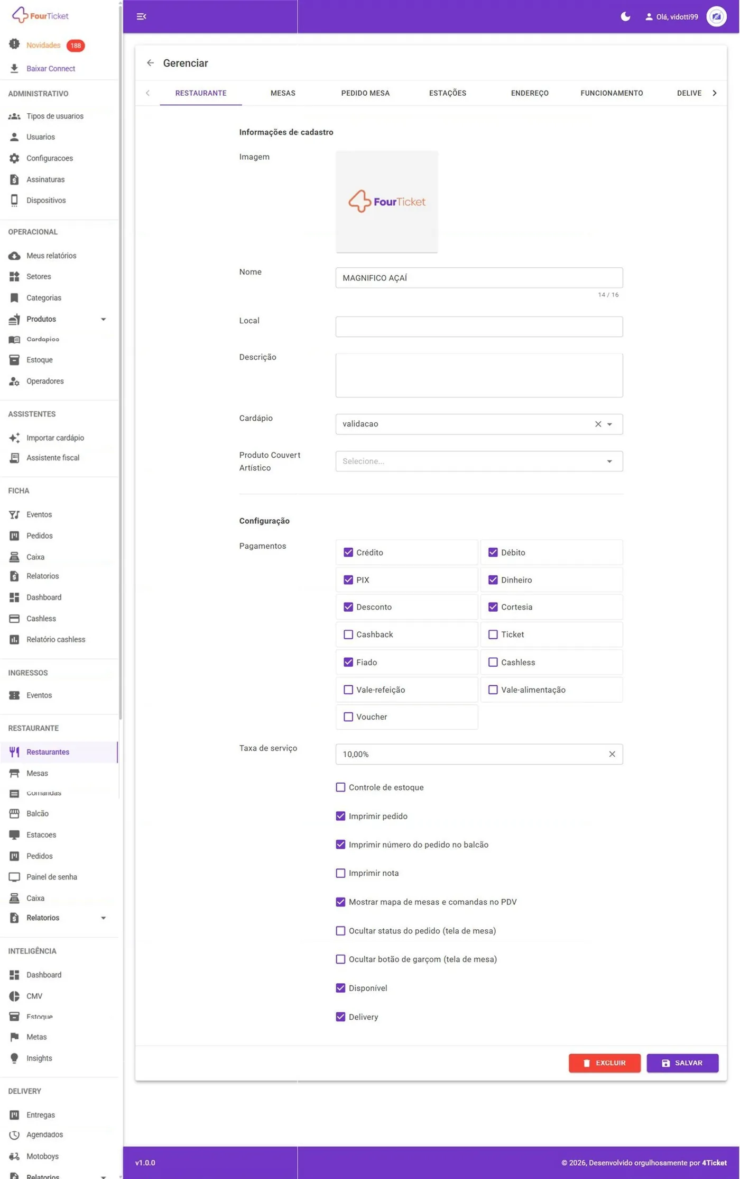The width and height of the screenshot is (740, 1179).
Task: Clear the selected Cardápio validacao
Action: pos(598,424)
